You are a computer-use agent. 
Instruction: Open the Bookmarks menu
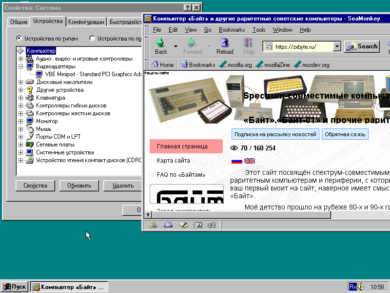[x=232, y=30]
